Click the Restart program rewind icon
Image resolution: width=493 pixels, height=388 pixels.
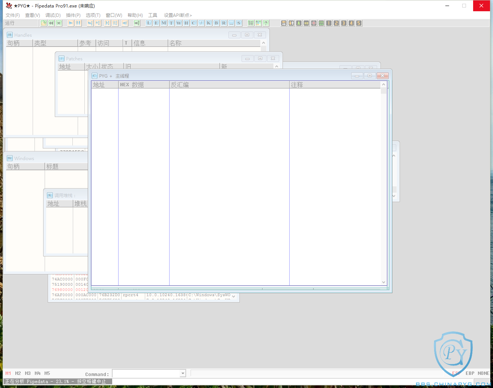51,23
